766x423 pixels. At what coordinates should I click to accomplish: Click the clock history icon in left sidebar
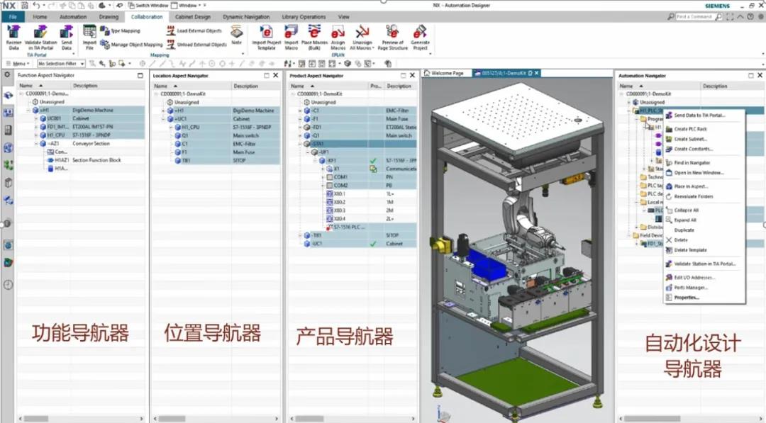click(9, 285)
